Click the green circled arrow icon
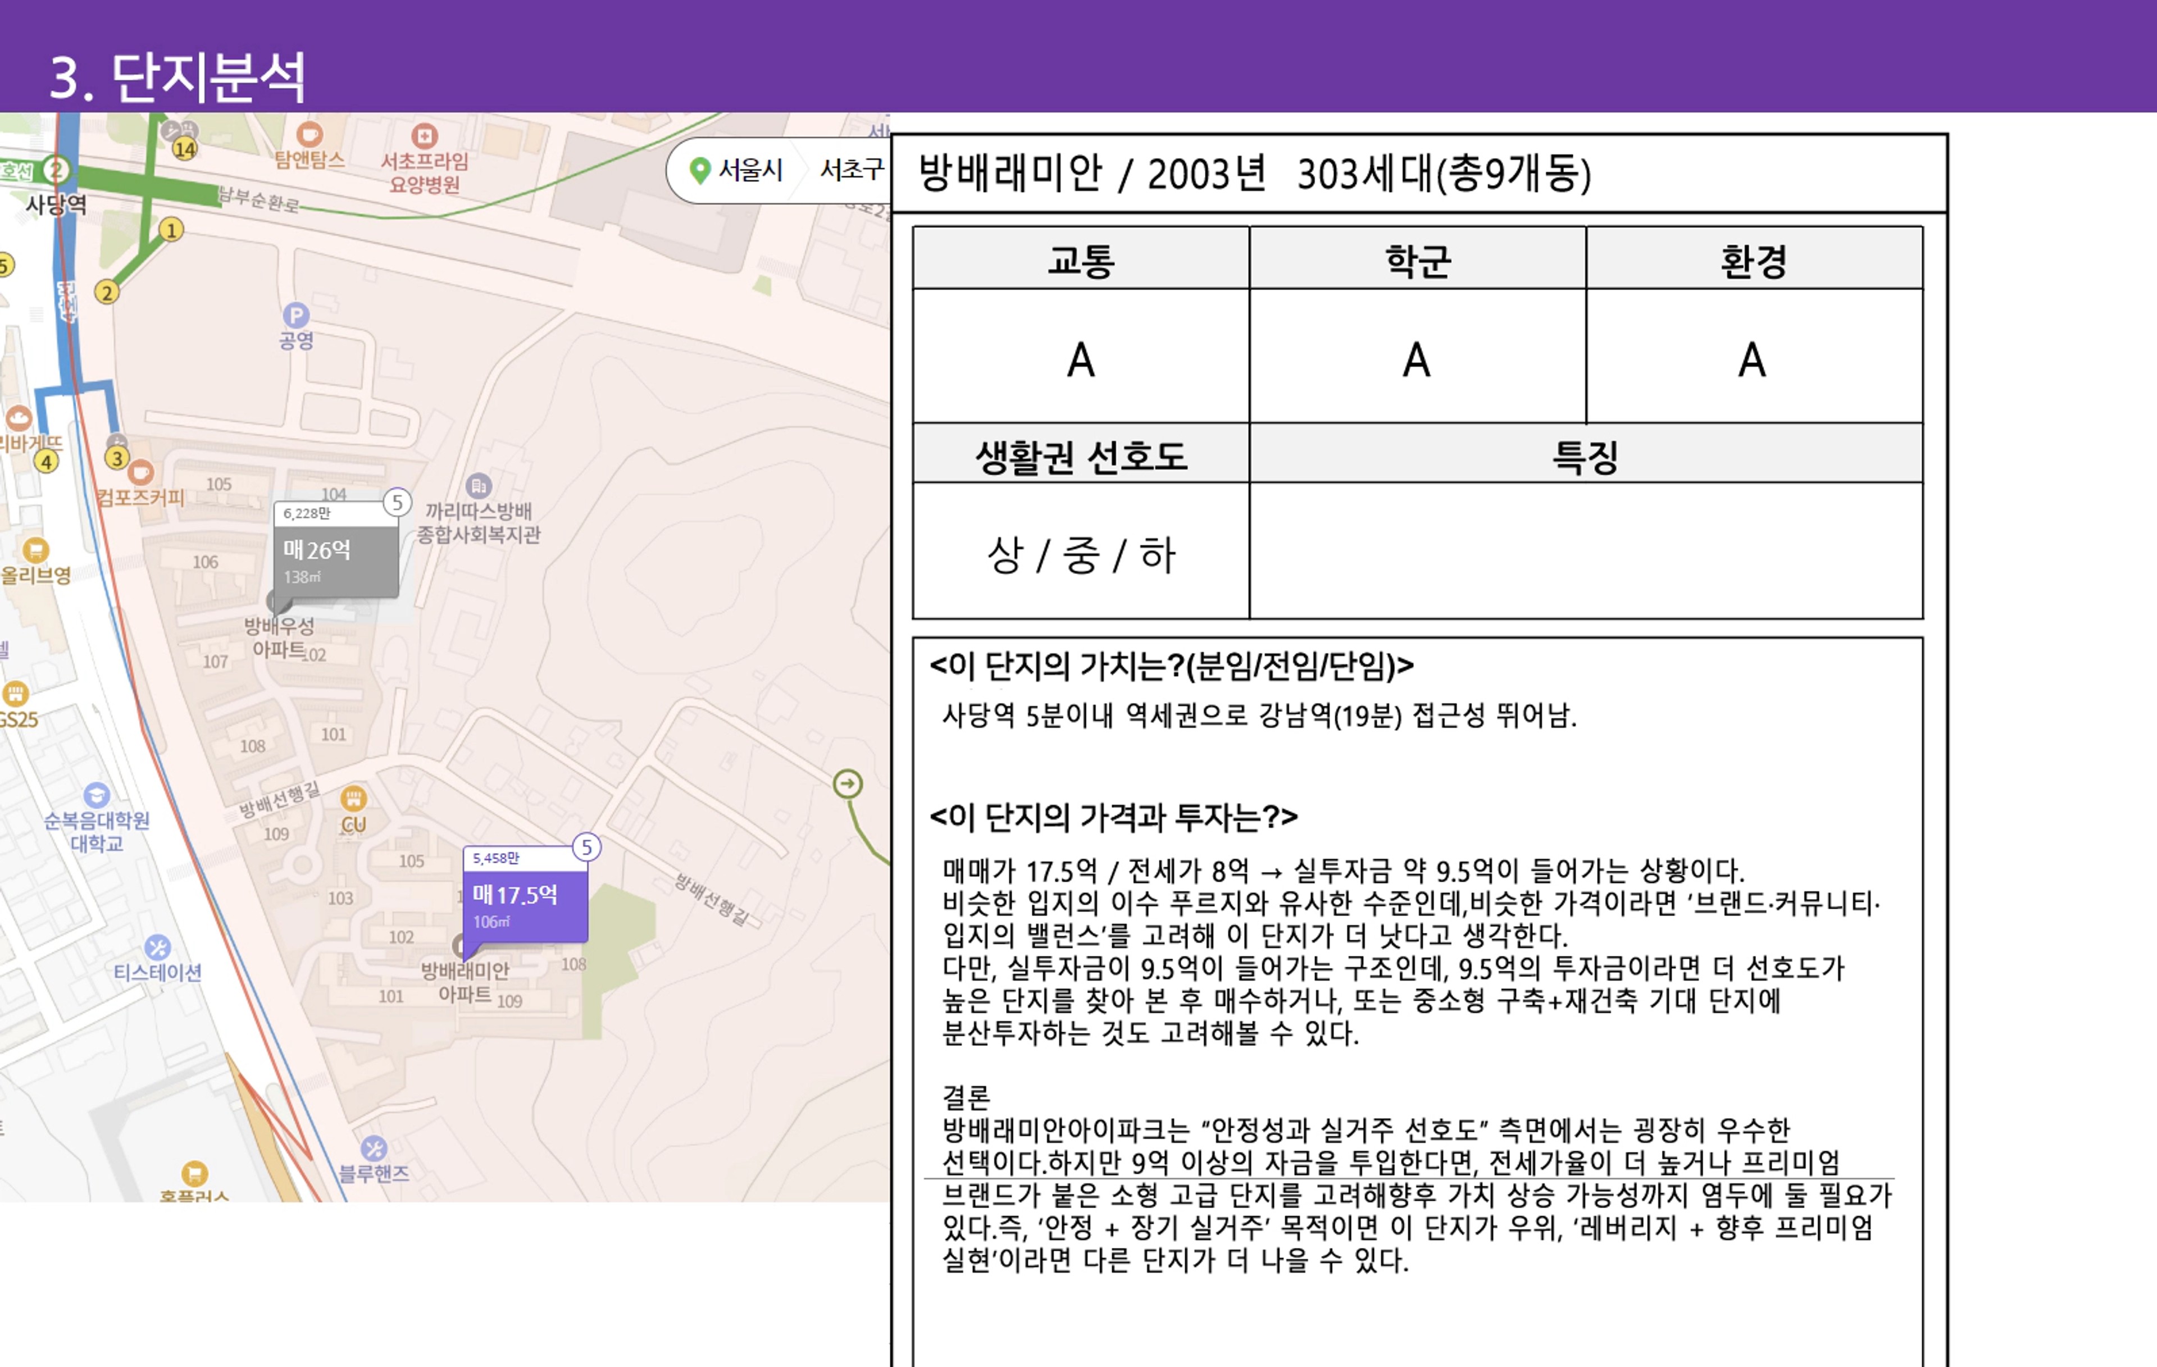 [x=848, y=784]
